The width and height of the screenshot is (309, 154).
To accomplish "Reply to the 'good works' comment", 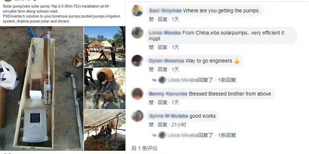I will [x=163, y=124].
